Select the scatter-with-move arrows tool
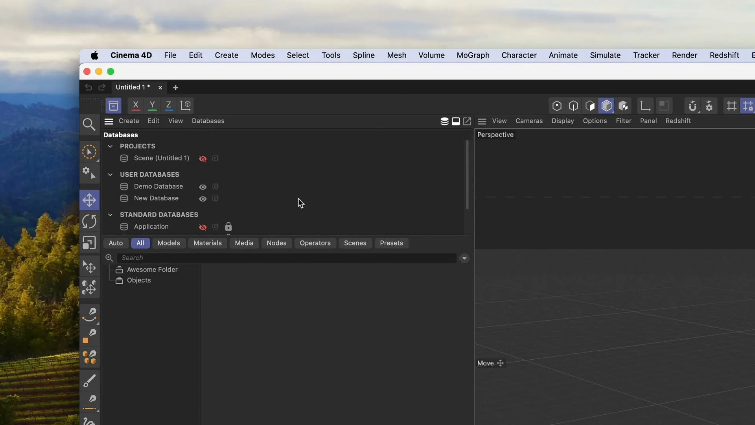Image resolution: width=755 pixels, height=425 pixels. click(x=89, y=288)
